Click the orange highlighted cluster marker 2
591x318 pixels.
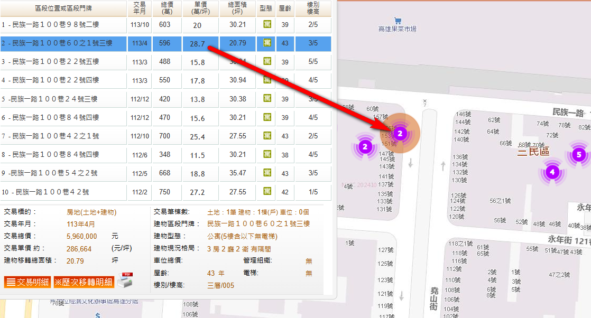click(x=400, y=134)
